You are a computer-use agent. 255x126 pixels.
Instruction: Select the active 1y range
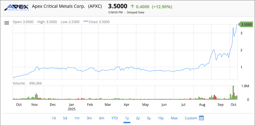127,118
